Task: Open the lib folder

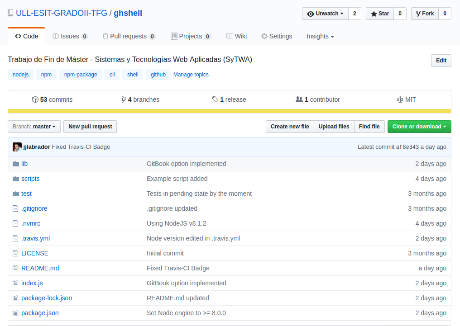Action: (24, 164)
